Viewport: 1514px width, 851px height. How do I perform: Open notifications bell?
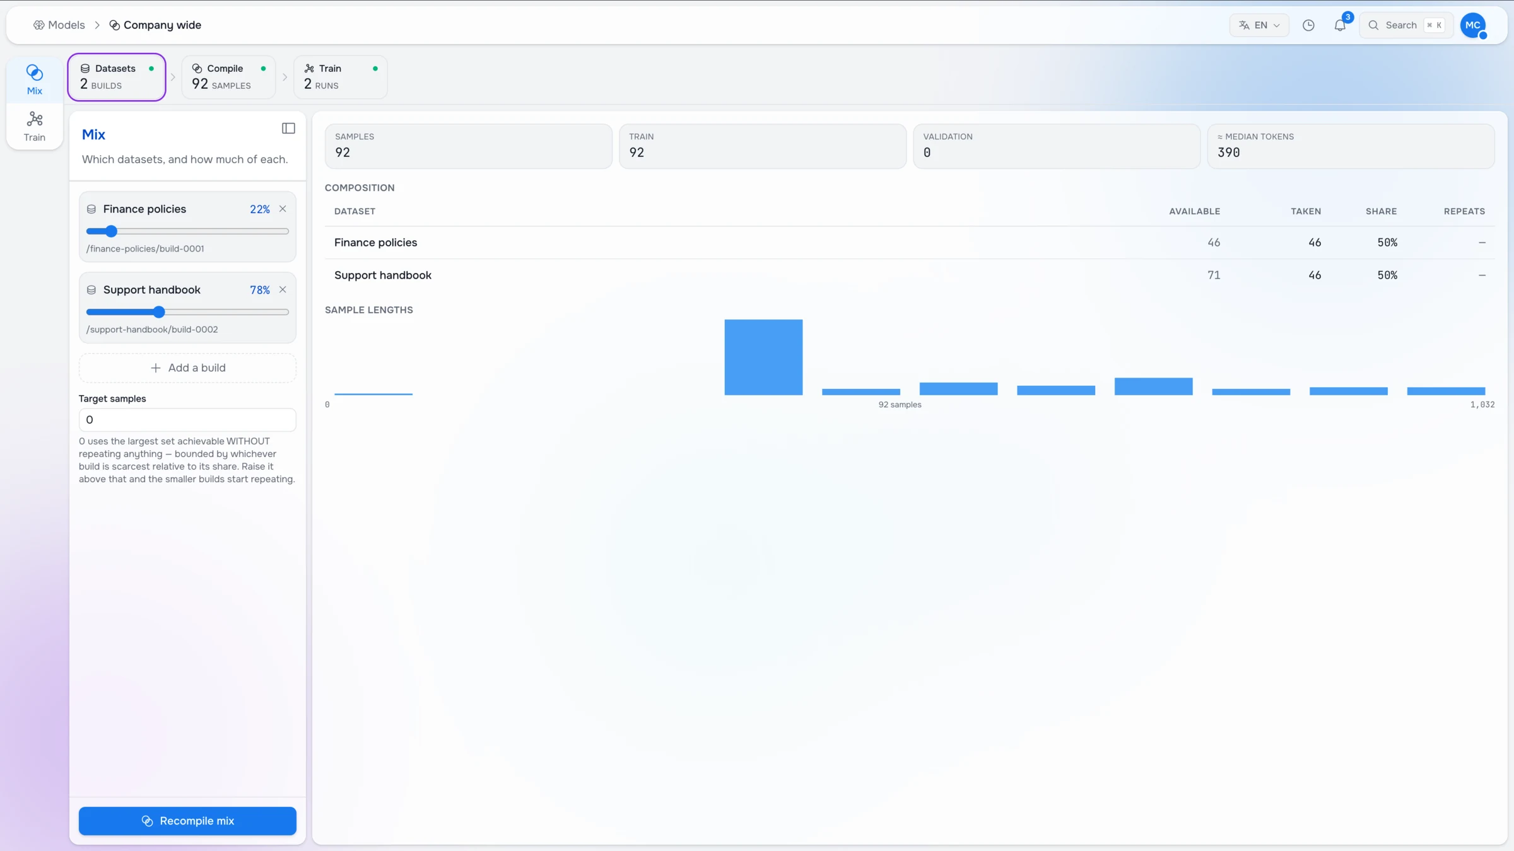point(1340,25)
